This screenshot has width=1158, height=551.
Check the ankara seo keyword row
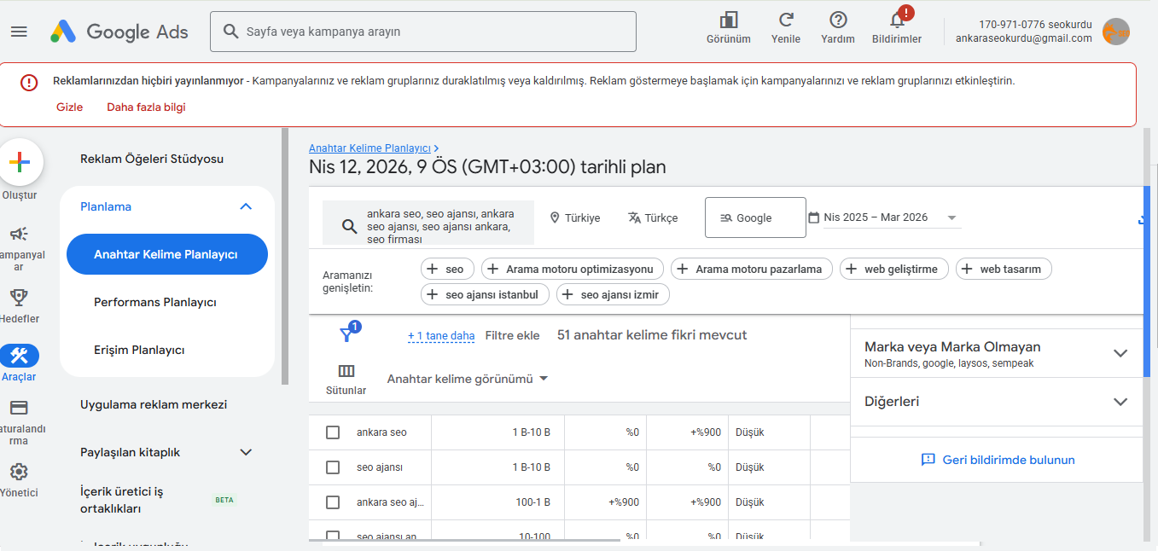333,432
